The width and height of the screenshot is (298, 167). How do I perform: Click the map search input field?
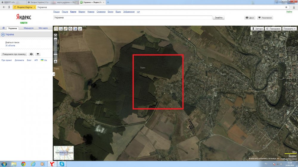[x=133, y=18]
